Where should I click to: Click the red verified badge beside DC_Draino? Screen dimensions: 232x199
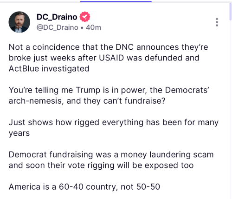[x=85, y=17]
